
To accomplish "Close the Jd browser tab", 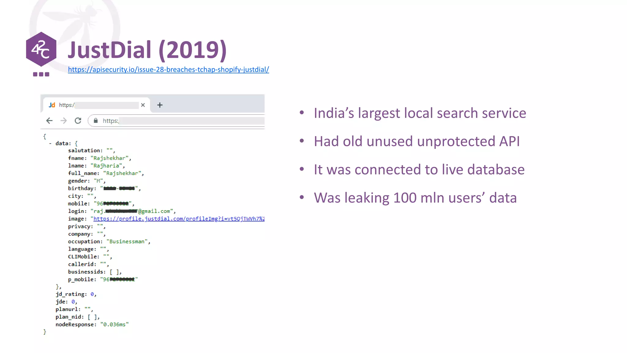I will [143, 105].
